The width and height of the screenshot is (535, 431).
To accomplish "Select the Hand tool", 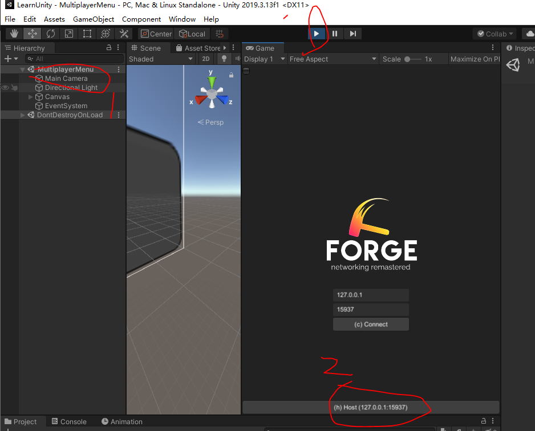I will (14, 34).
